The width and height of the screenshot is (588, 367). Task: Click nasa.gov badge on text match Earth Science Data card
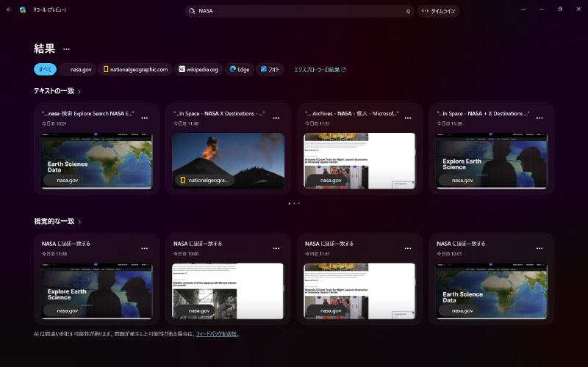click(x=63, y=180)
